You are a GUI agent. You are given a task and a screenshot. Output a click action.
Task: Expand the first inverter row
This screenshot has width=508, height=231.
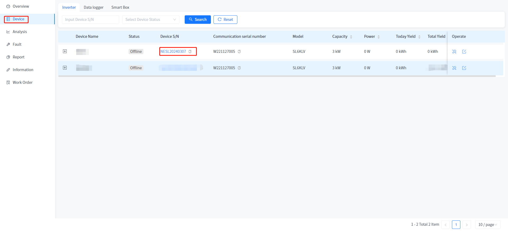pos(65,51)
